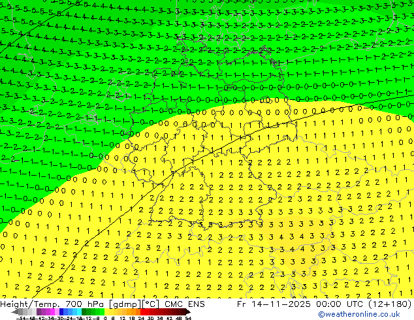Viewport: 414px width, 320px height.
Task: Click the dark green segment of the color scale
Action: [x=84, y=312]
